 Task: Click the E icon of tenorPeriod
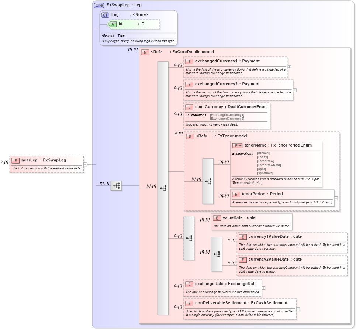pyautogui.click(x=236, y=194)
